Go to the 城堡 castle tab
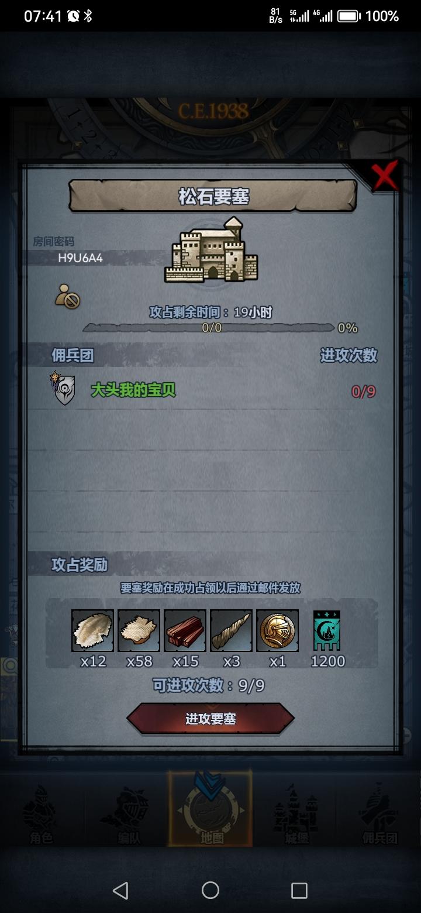 (x=296, y=816)
